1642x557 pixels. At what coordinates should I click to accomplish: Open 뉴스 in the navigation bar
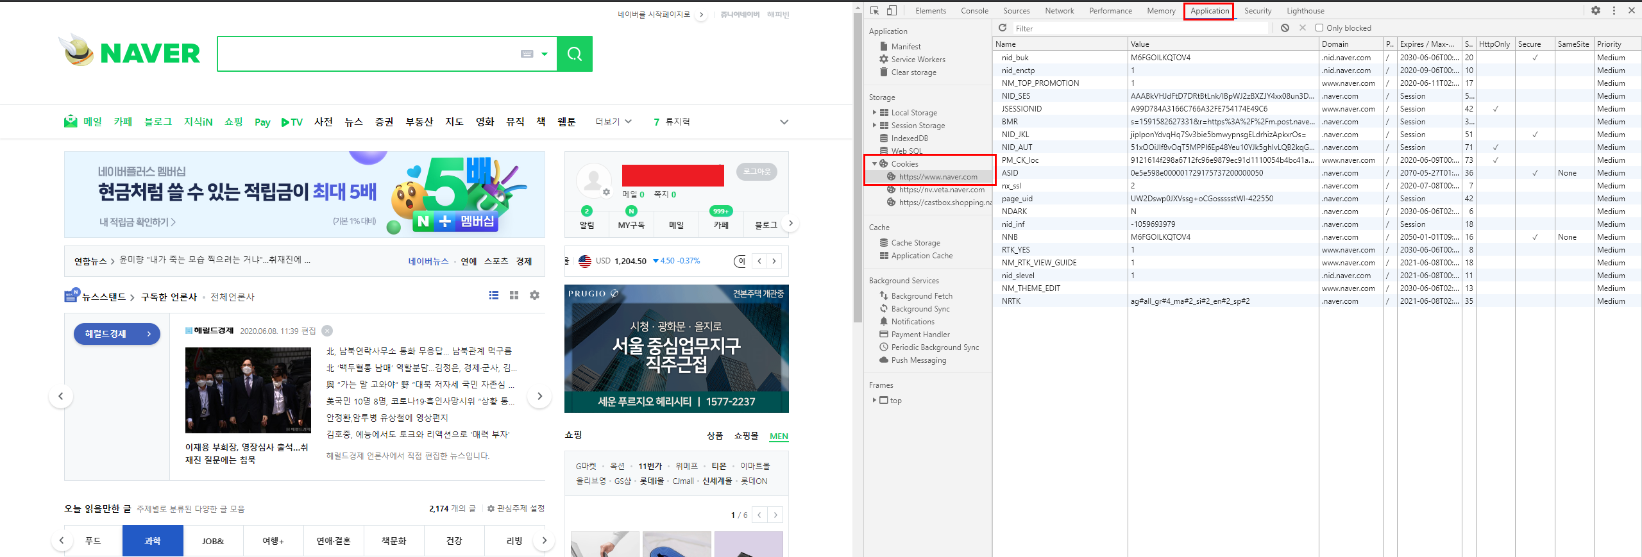(353, 122)
